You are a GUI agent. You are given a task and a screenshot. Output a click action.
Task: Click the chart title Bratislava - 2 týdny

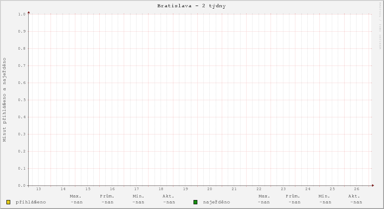[191, 6]
